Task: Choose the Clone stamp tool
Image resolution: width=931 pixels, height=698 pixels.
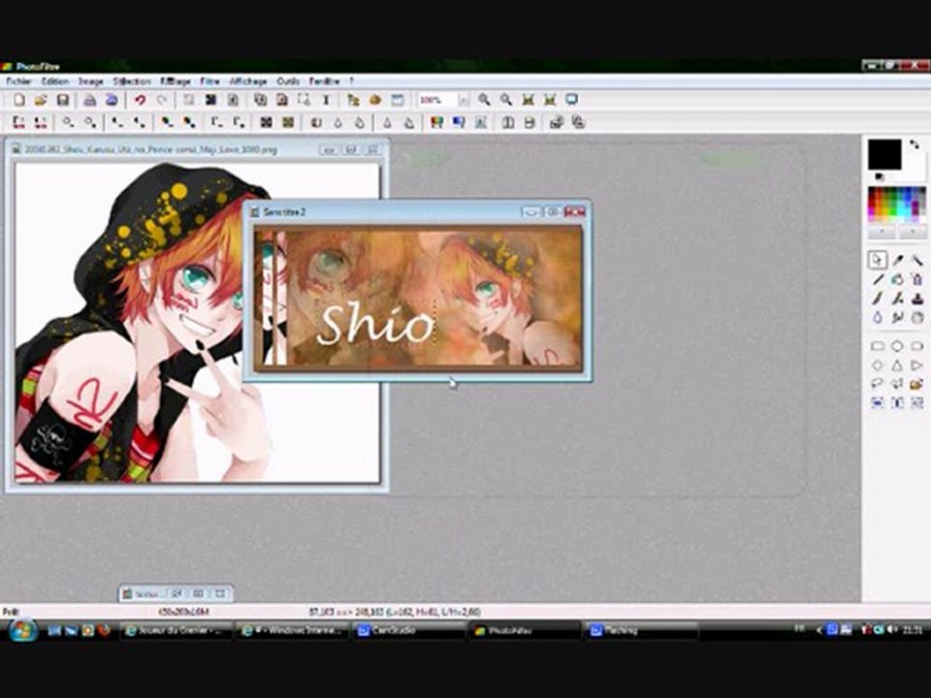Action: click(917, 299)
